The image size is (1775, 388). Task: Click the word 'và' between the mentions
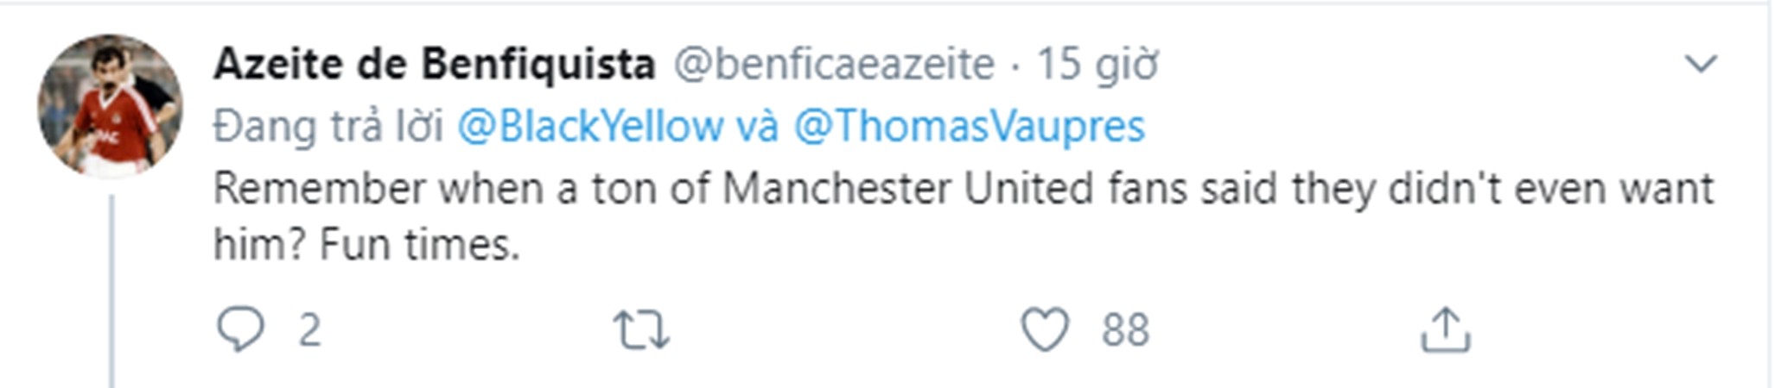point(758,127)
